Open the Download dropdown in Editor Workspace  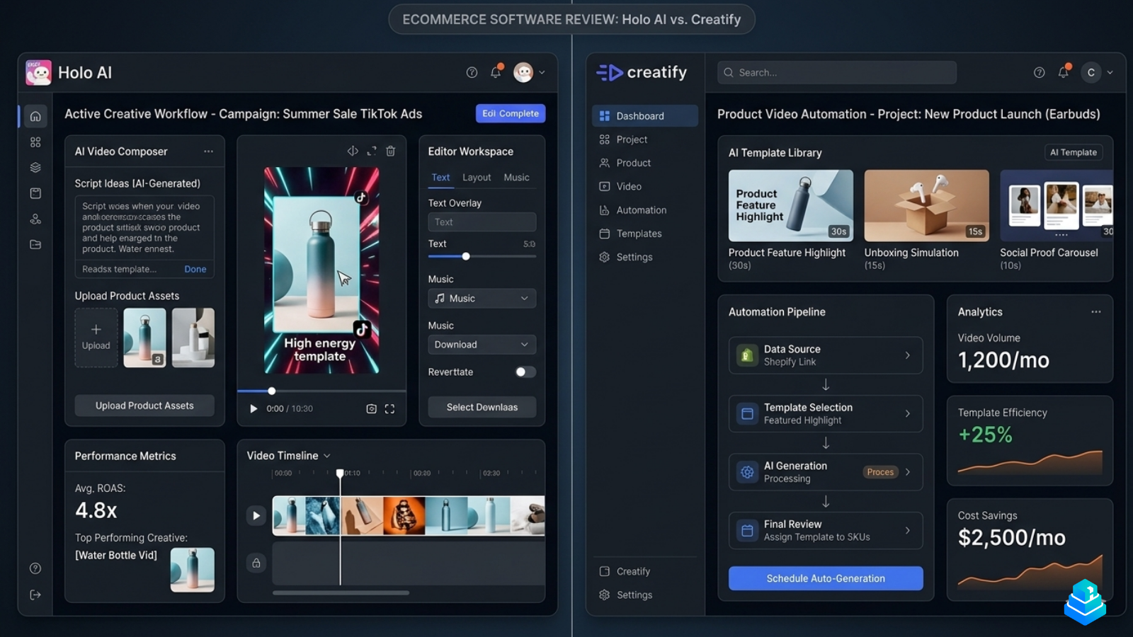(x=482, y=345)
